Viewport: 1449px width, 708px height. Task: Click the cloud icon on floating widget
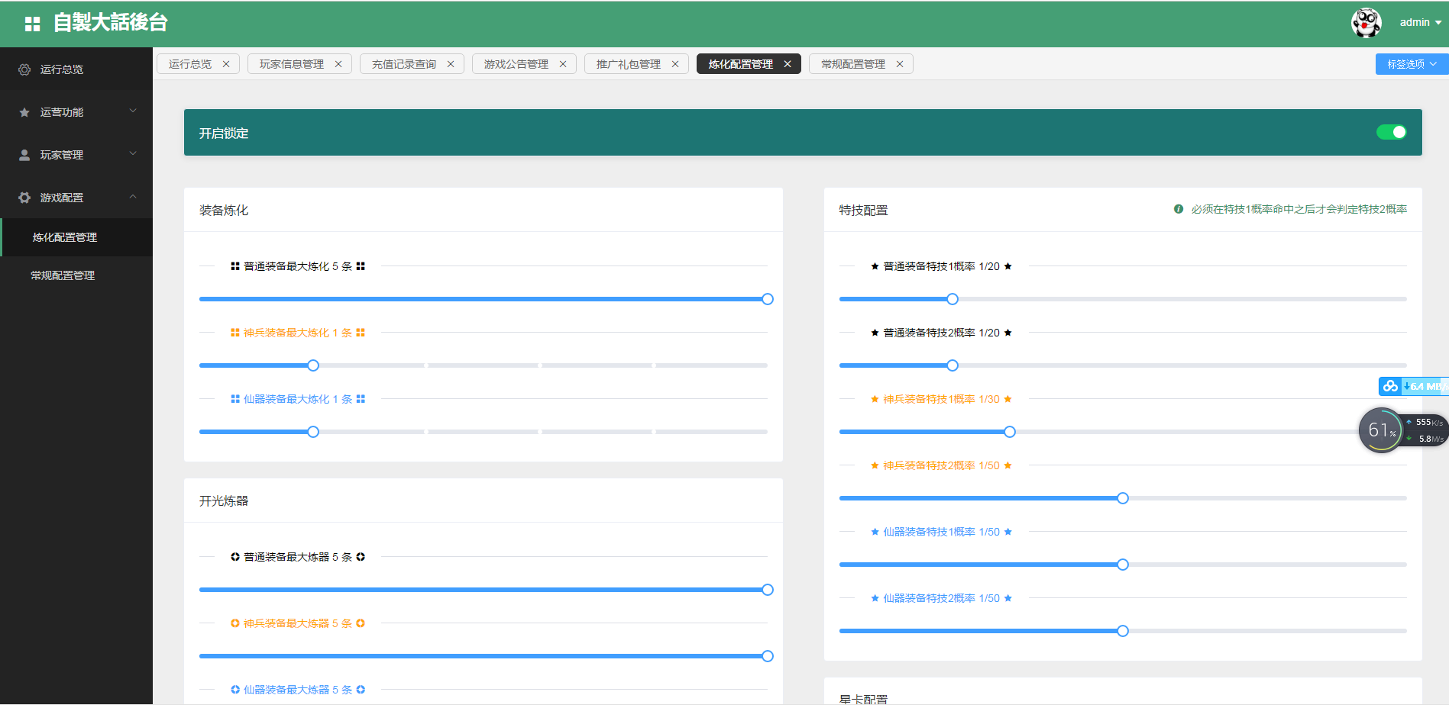point(1390,386)
